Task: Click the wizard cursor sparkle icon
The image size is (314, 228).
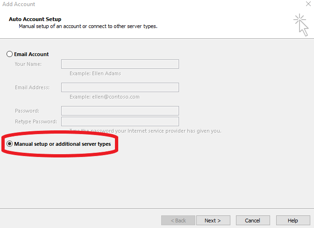Action: [x=301, y=24]
